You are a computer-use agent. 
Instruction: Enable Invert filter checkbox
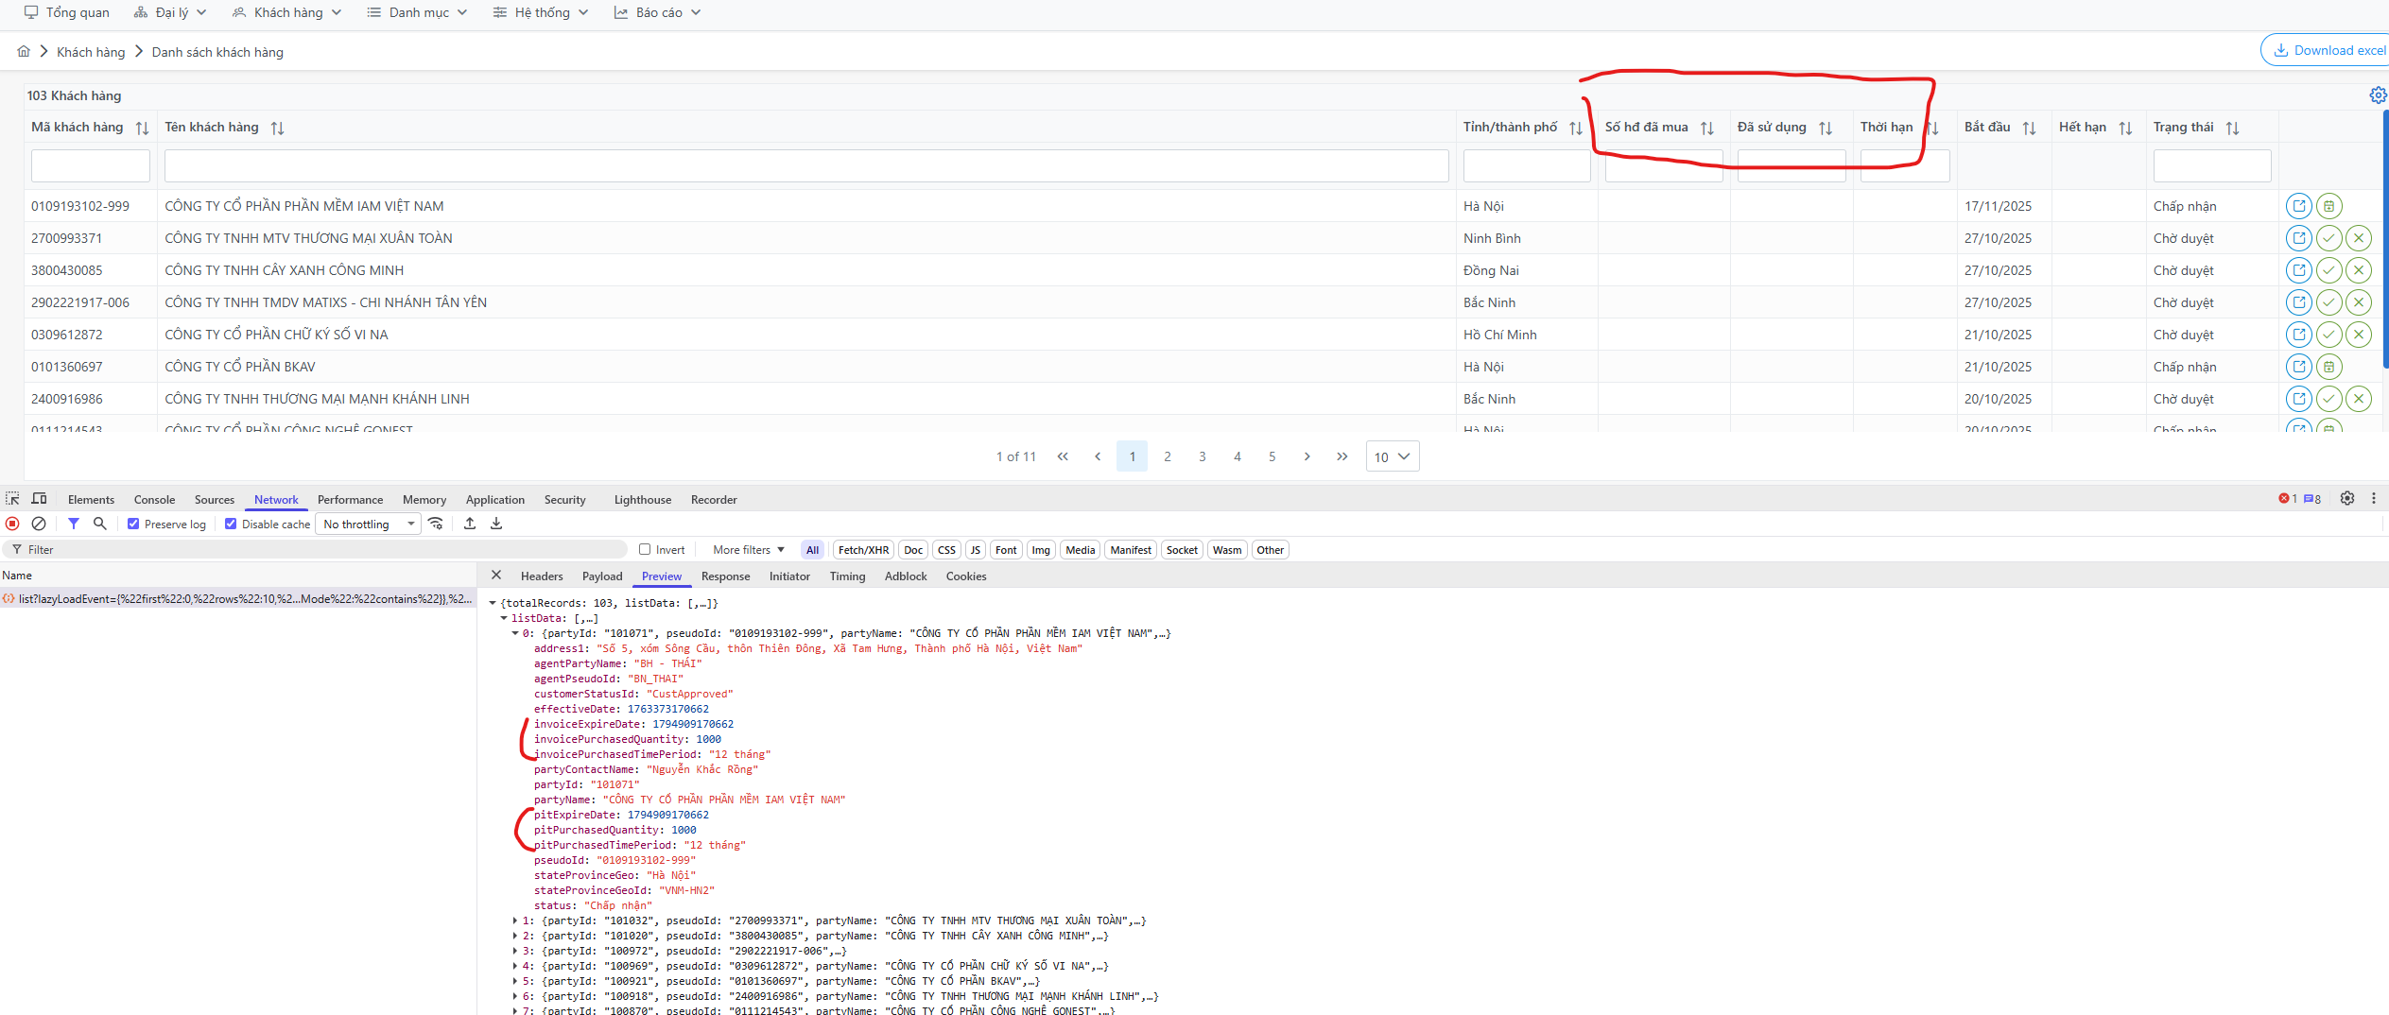tap(645, 549)
